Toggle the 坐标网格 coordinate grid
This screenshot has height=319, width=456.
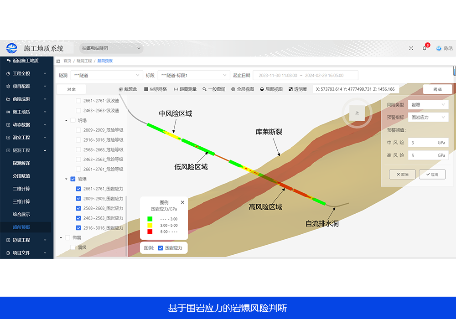[x=155, y=89]
